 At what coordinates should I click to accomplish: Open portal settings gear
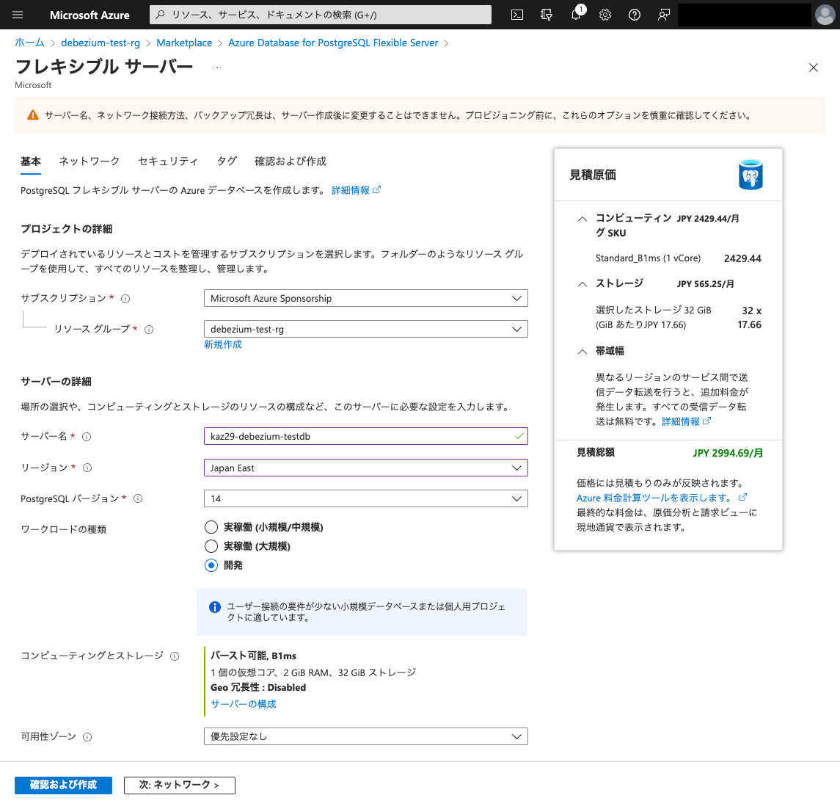605,15
